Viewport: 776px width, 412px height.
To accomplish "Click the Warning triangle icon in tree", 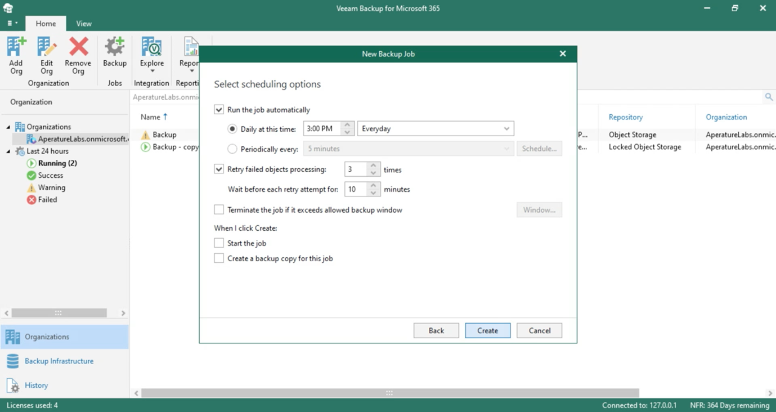I will pos(32,187).
